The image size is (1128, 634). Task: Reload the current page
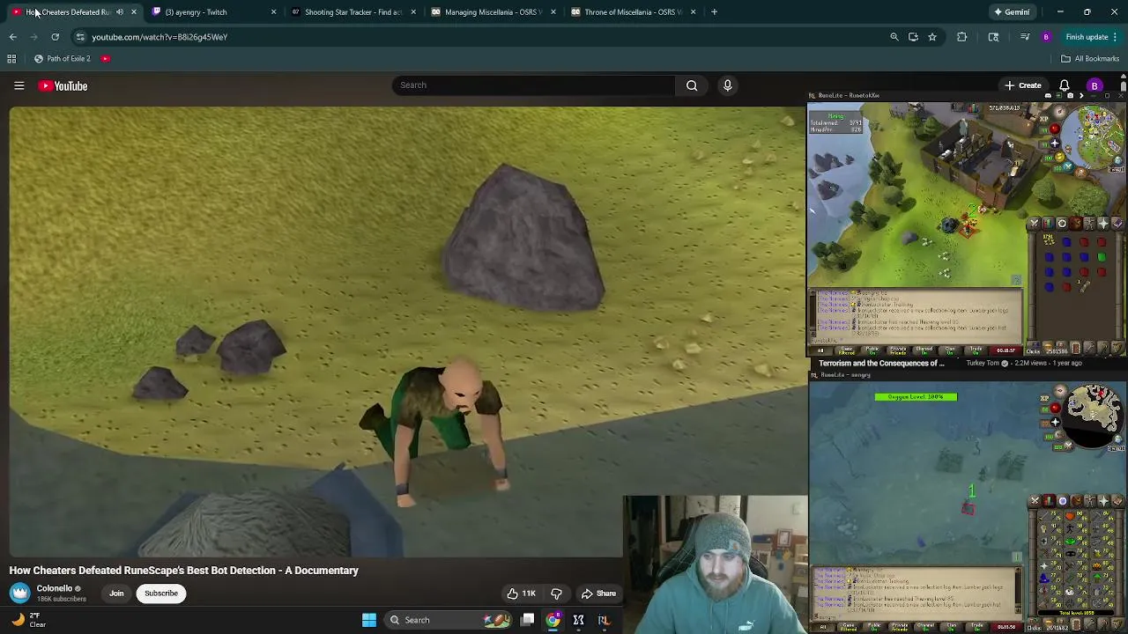55,37
